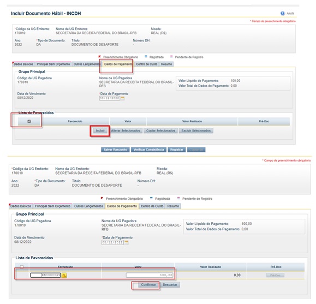Viewport: 316px width, 304px height.
Task: Open the upper Resumo tab
Action: 166,64
